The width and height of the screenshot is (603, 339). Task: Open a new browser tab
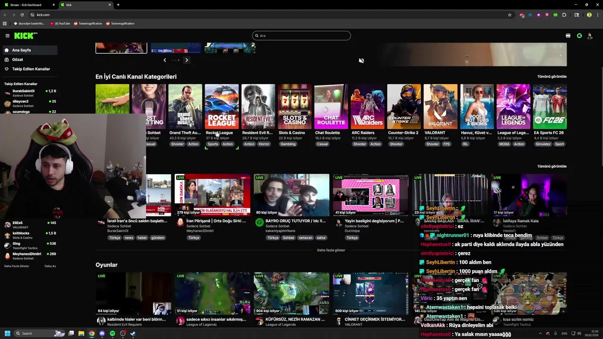(118, 5)
